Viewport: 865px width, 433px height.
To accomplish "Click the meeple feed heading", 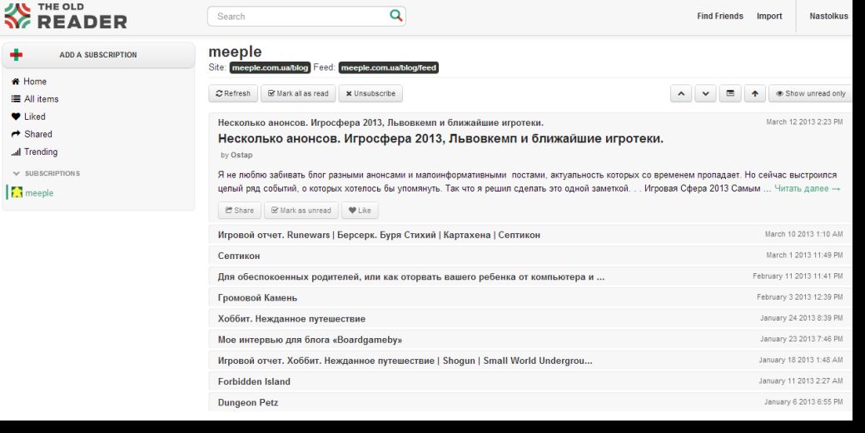I will click(x=235, y=52).
